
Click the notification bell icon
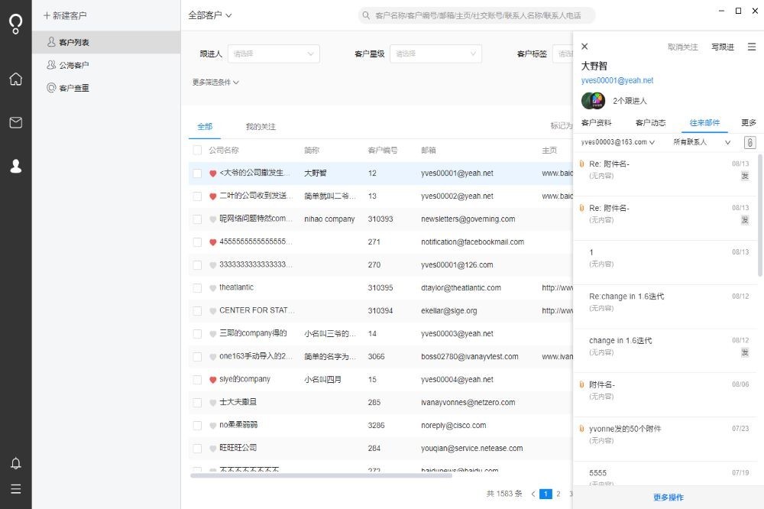pos(15,463)
